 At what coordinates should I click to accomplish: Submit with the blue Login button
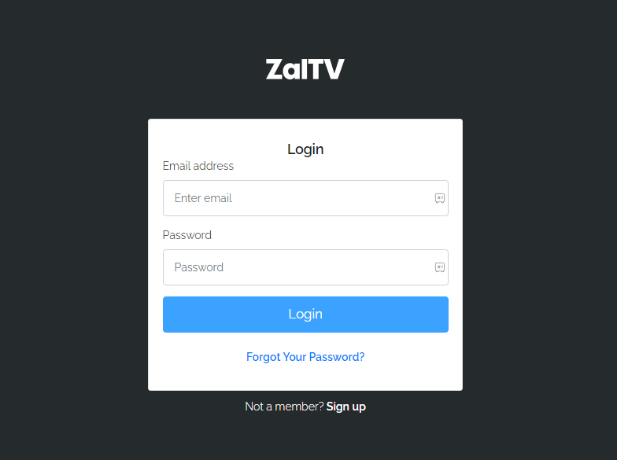[x=305, y=315]
